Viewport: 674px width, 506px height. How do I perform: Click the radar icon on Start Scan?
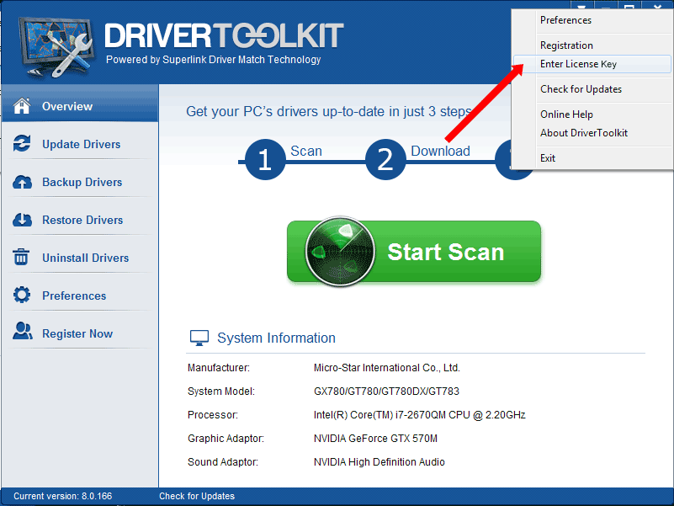pyautogui.click(x=340, y=251)
